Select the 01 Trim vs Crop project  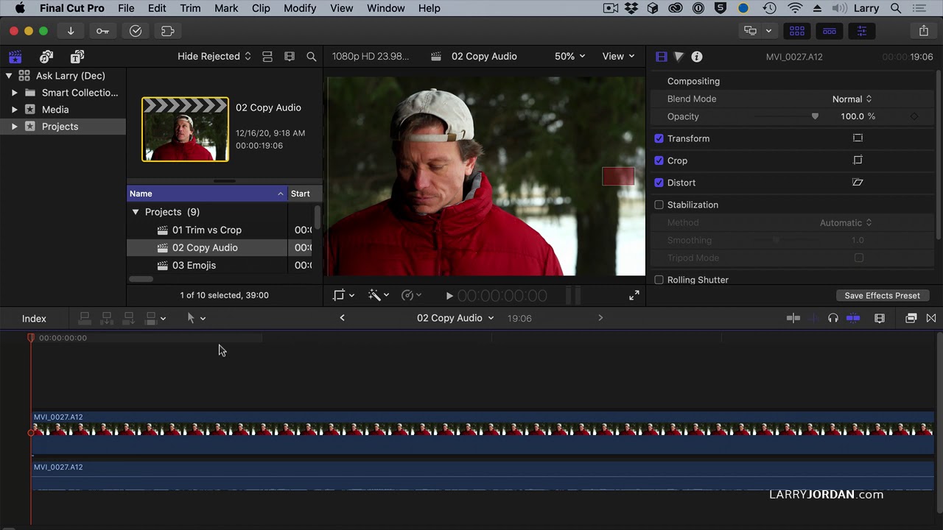pos(207,230)
